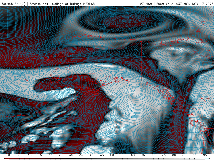Click the '65' colorbar label
Screen dimensions: 214x160
143,155
